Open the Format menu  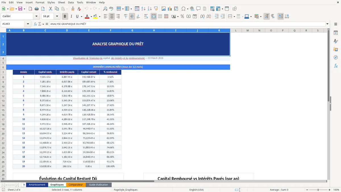[40, 2]
